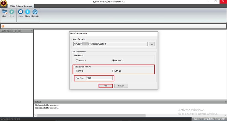Maximize the application window
Image resolution: width=227 pixels, height=121 pixels.
pos(215,1)
